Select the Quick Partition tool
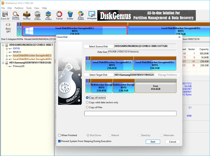The height and width of the screenshot is (156, 210). 37,16
